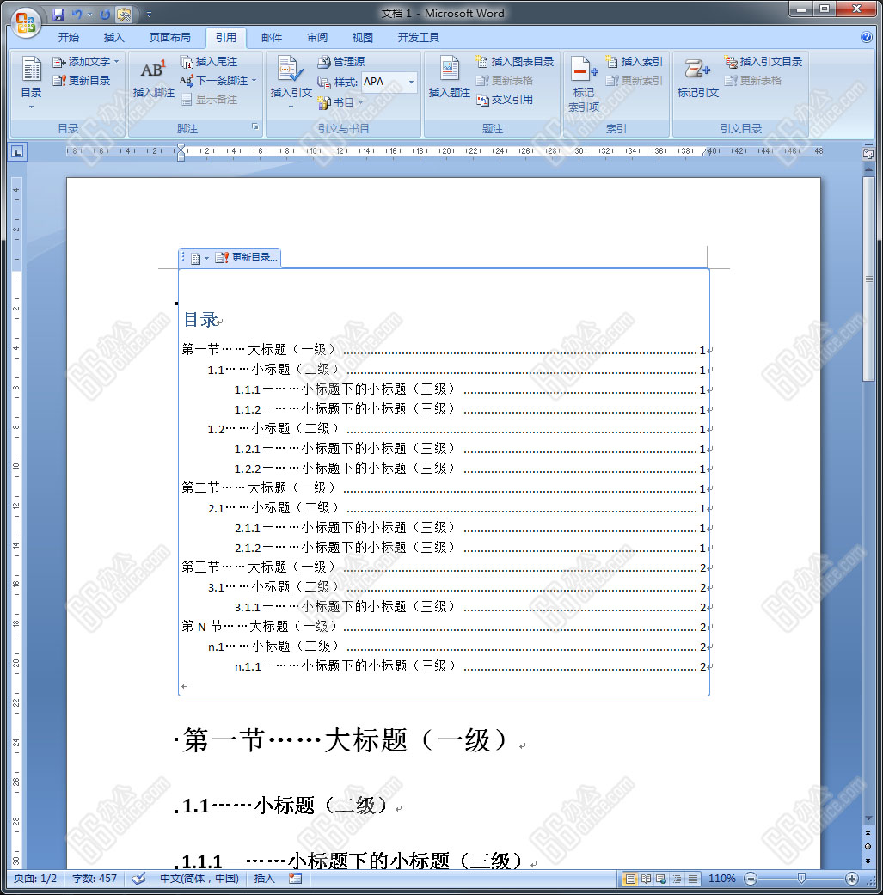The width and height of the screenshot is (883, 895).
Task: Click 添加文字 add text button
Action: point(86,62)
